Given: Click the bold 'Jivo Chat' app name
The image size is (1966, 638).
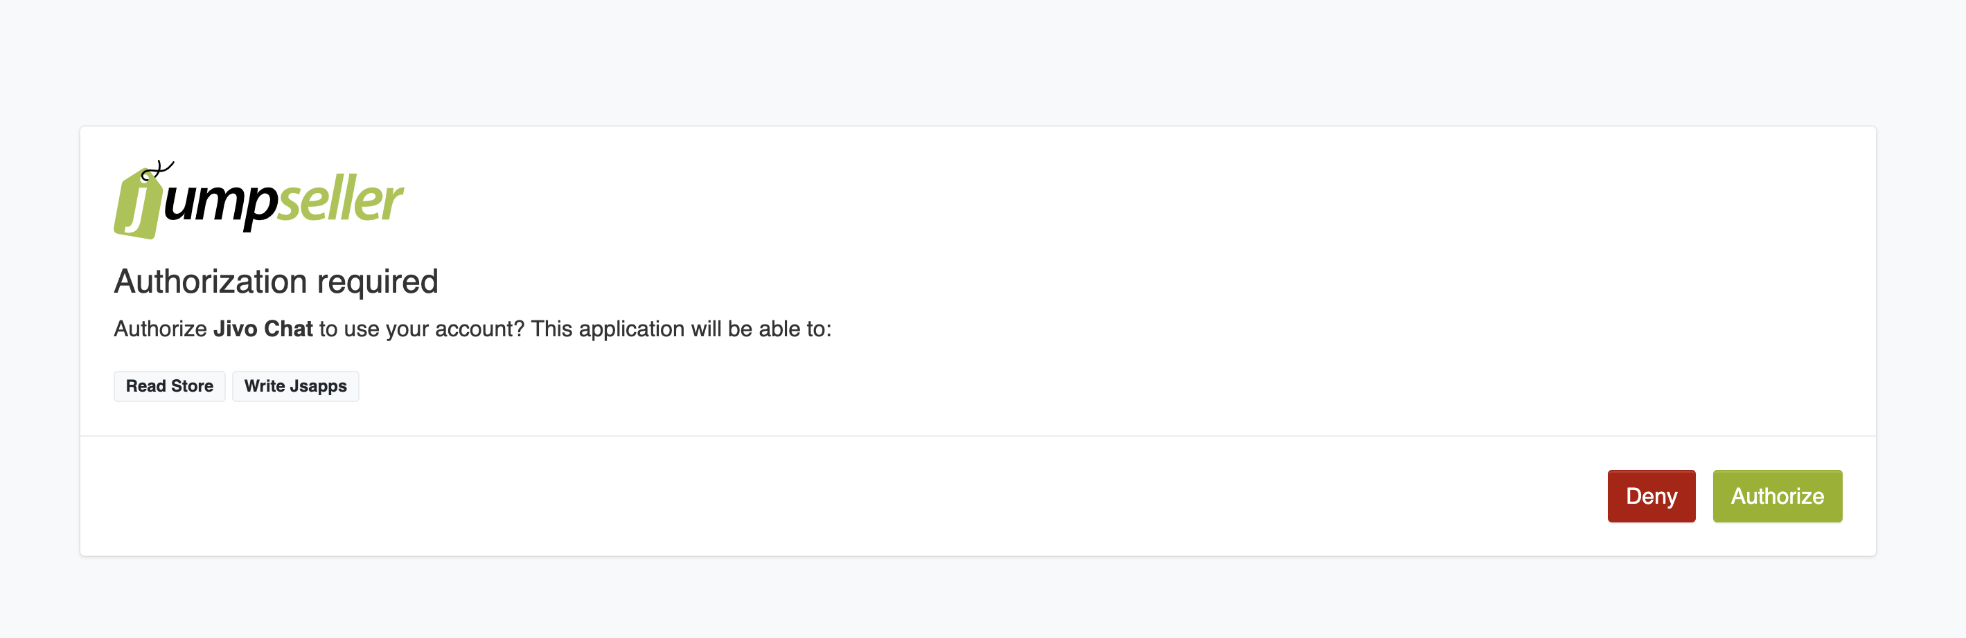Looking at the screenshot, I should (x=263, y=329).
